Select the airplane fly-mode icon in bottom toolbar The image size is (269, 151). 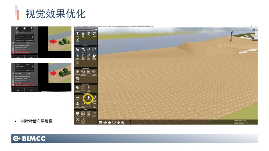(x=105, y=122)
